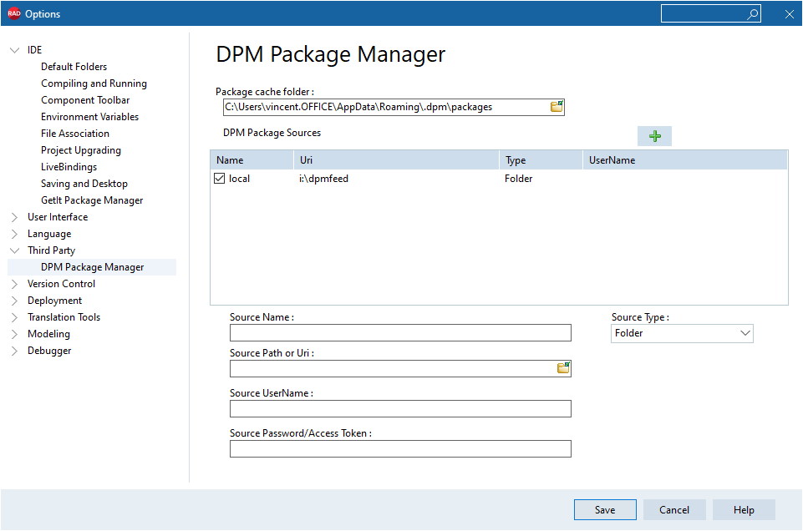Select DPM Package Manager tree item
The height and width of the screenshot is (531, 803).
(92, 267)
